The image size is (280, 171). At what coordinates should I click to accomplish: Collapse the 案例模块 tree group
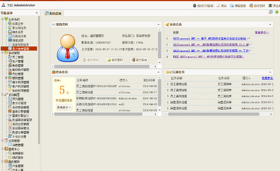3,161
